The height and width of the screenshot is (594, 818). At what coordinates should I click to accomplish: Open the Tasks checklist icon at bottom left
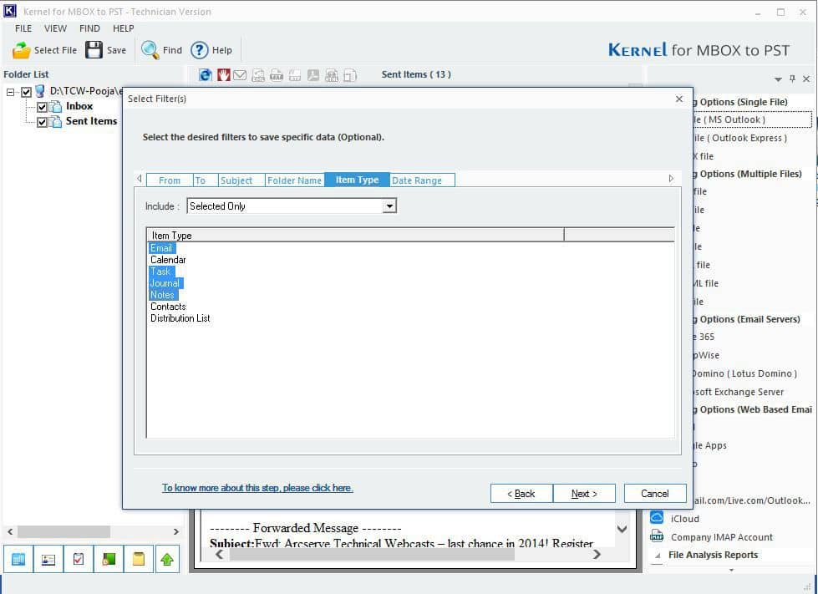pyautogui.click(x=79, y=559)
